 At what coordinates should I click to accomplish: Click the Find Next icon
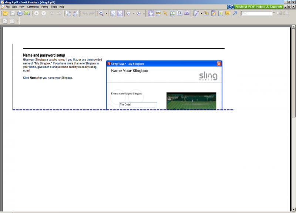point(285,13)
